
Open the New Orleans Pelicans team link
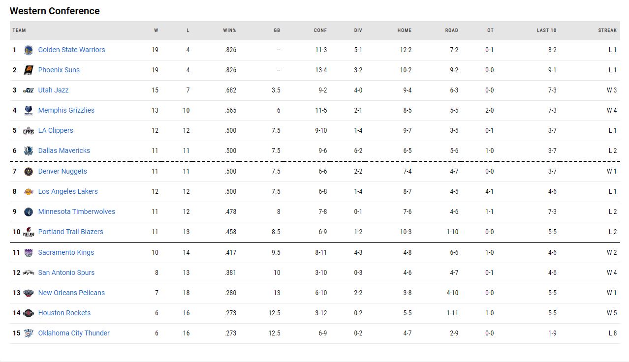point(71,293)
